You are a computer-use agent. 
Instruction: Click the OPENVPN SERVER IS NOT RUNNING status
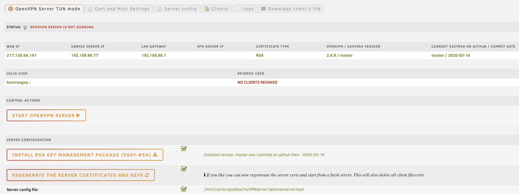[x=62, y=27]
